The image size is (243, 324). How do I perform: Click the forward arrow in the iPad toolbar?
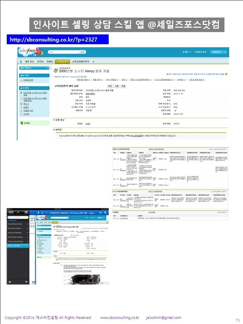(46, 213)
